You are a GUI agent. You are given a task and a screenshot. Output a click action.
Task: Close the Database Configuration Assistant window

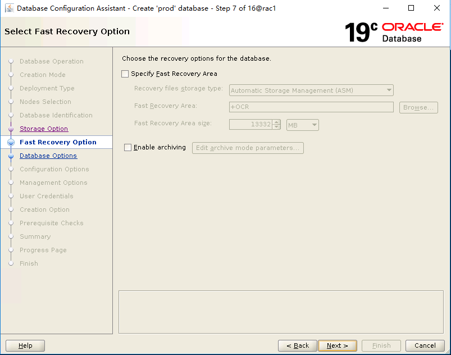[436, 8]
